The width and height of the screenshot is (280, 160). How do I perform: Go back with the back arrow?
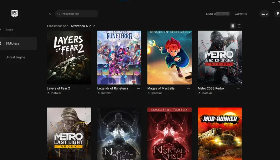(50, 14)
